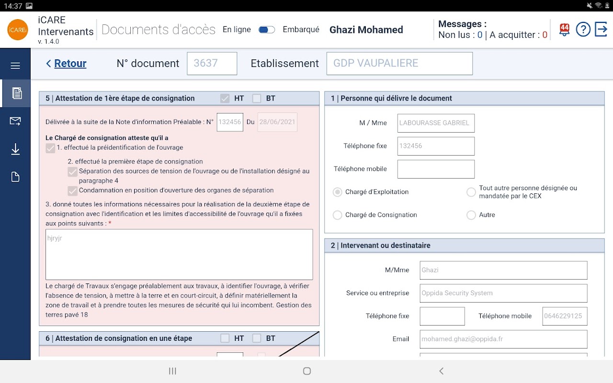613x383 pixels.
Task: Click the accessibility limits text area
Action: (179, 254)
